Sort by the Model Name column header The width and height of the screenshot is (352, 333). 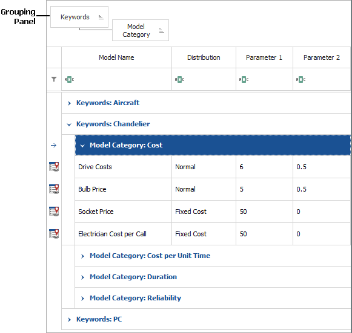click(x=116, y=57)
